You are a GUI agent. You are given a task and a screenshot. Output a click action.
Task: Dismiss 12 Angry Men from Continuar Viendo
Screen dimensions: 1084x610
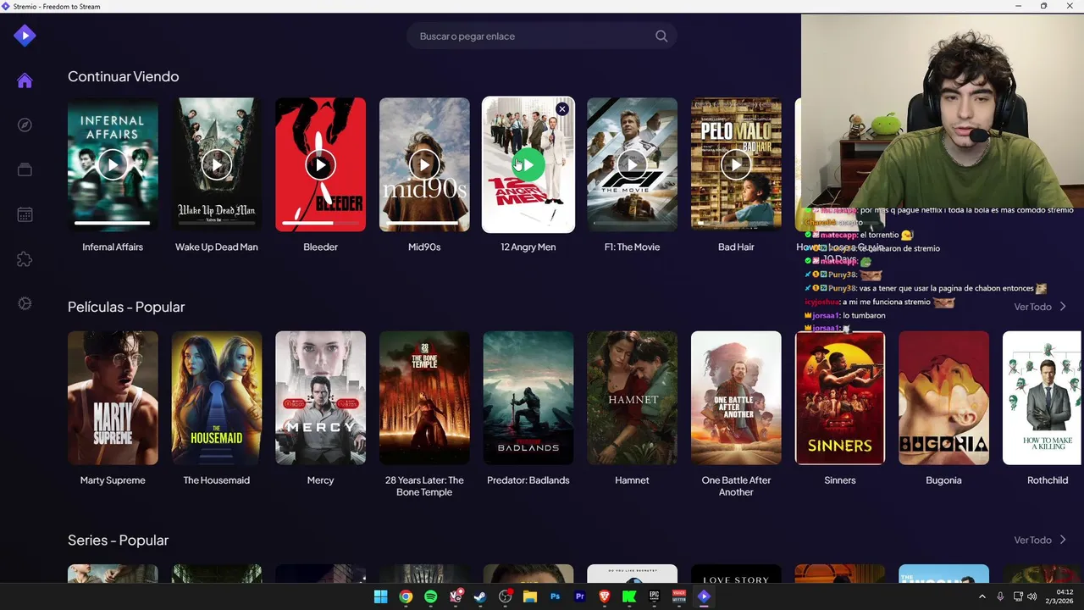[562, 109]
